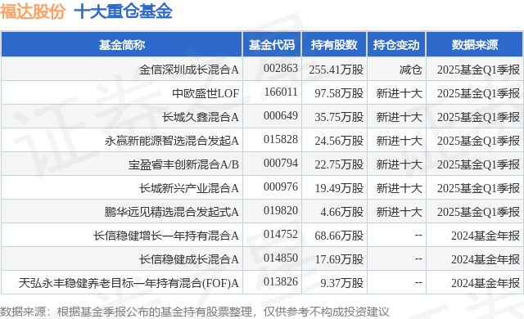Image resolution: width=524 pixels, height=319 pixels.
Task: Select fund 中欧盛世LOF
Action: coord(206,93)
